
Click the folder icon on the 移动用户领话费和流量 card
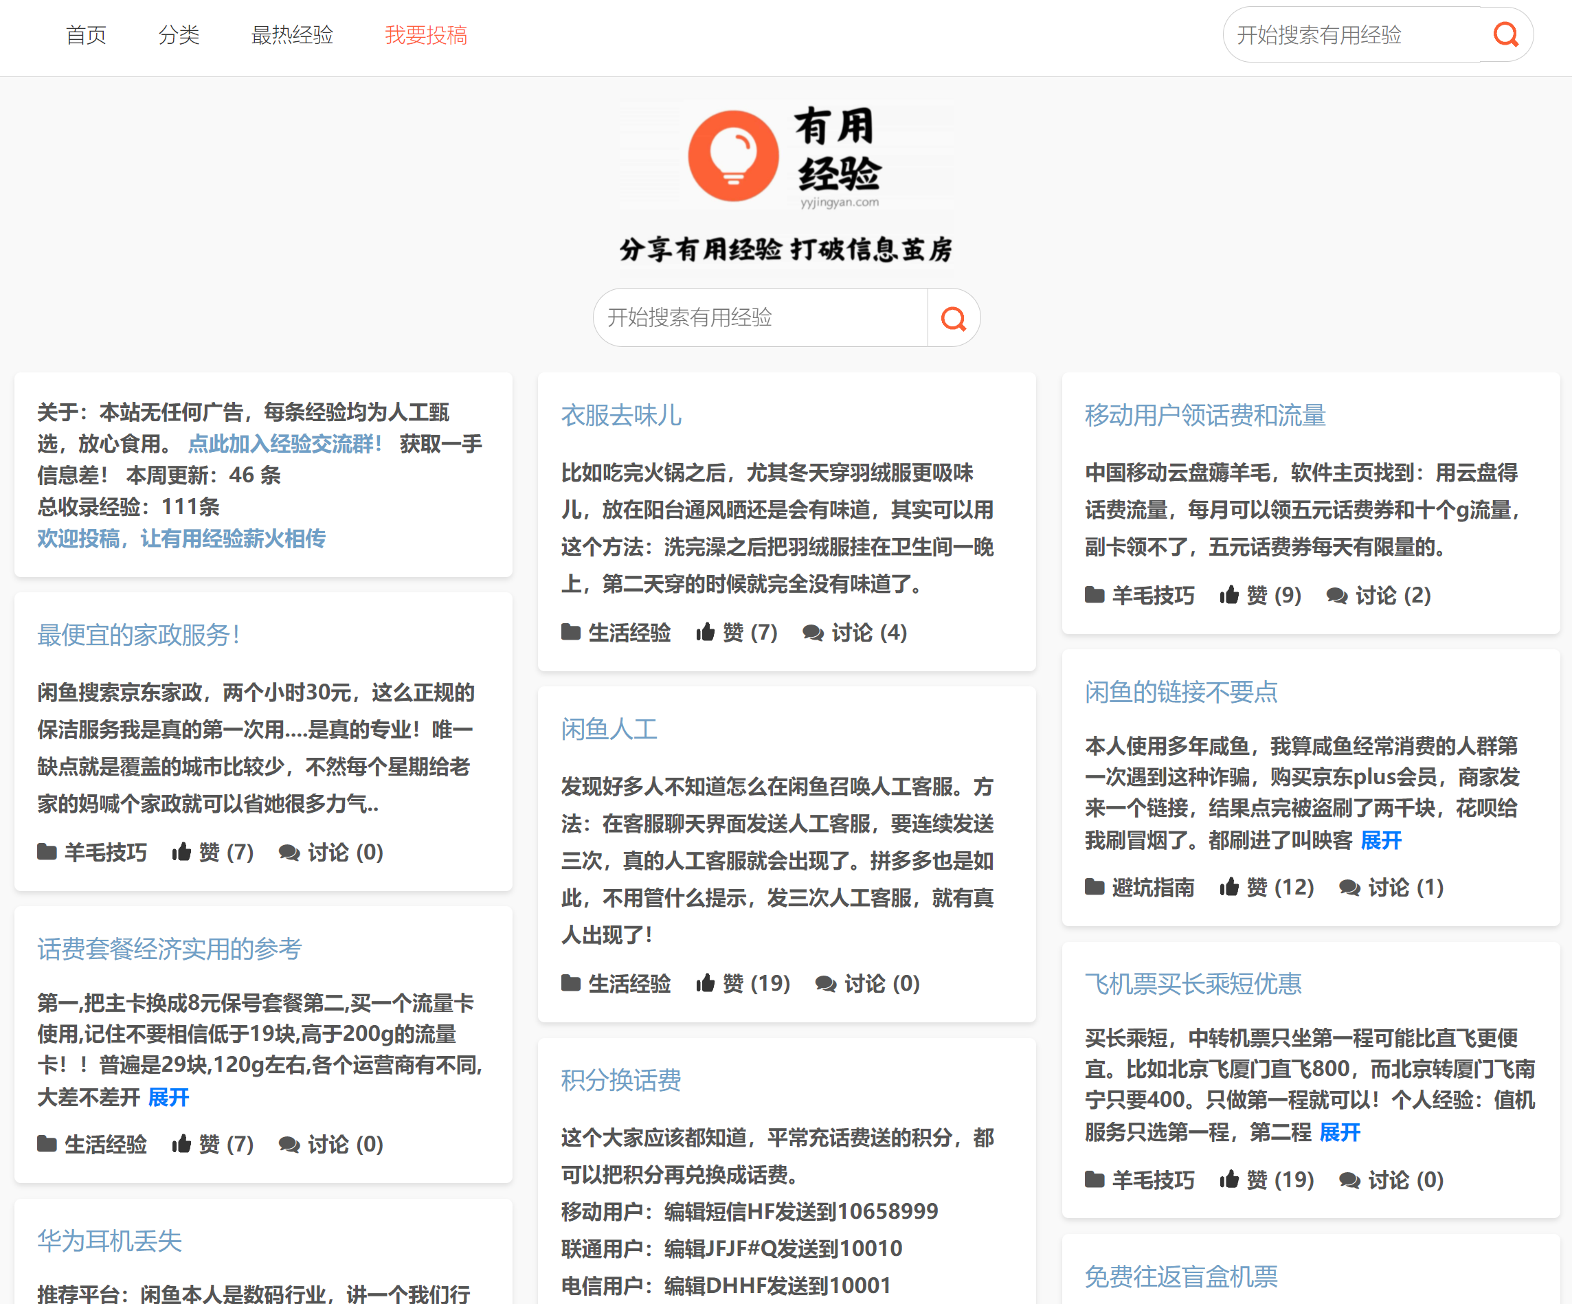coord(1094,595)
